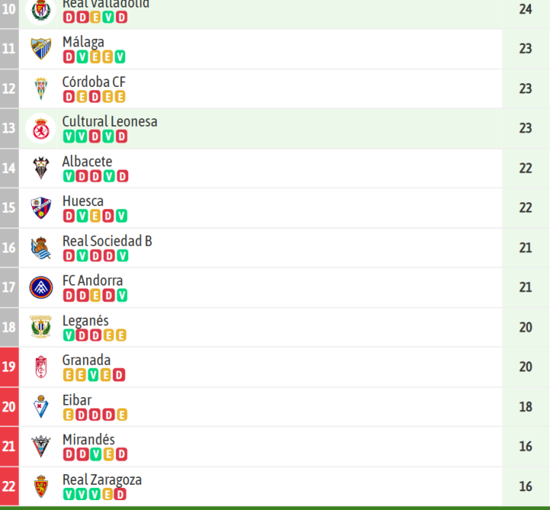Viewport: 550px width, 510px height.
Task: Click the Málaga club crest icon
Action: click(40, 49)
